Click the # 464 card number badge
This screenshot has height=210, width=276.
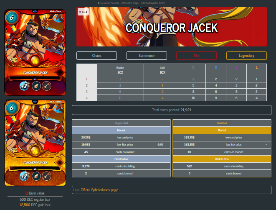point(83,12)
